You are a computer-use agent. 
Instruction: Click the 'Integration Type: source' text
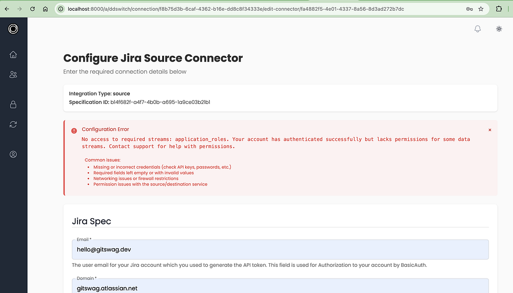click(x=100, y=94)
